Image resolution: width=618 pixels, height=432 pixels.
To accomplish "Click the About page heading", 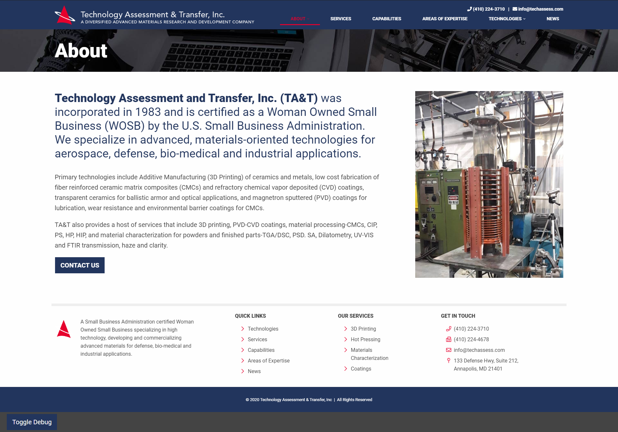I will click(x=81, y=51).
